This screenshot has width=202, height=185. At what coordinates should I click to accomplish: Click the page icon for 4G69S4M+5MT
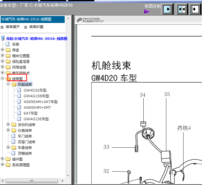coord(19,107)
